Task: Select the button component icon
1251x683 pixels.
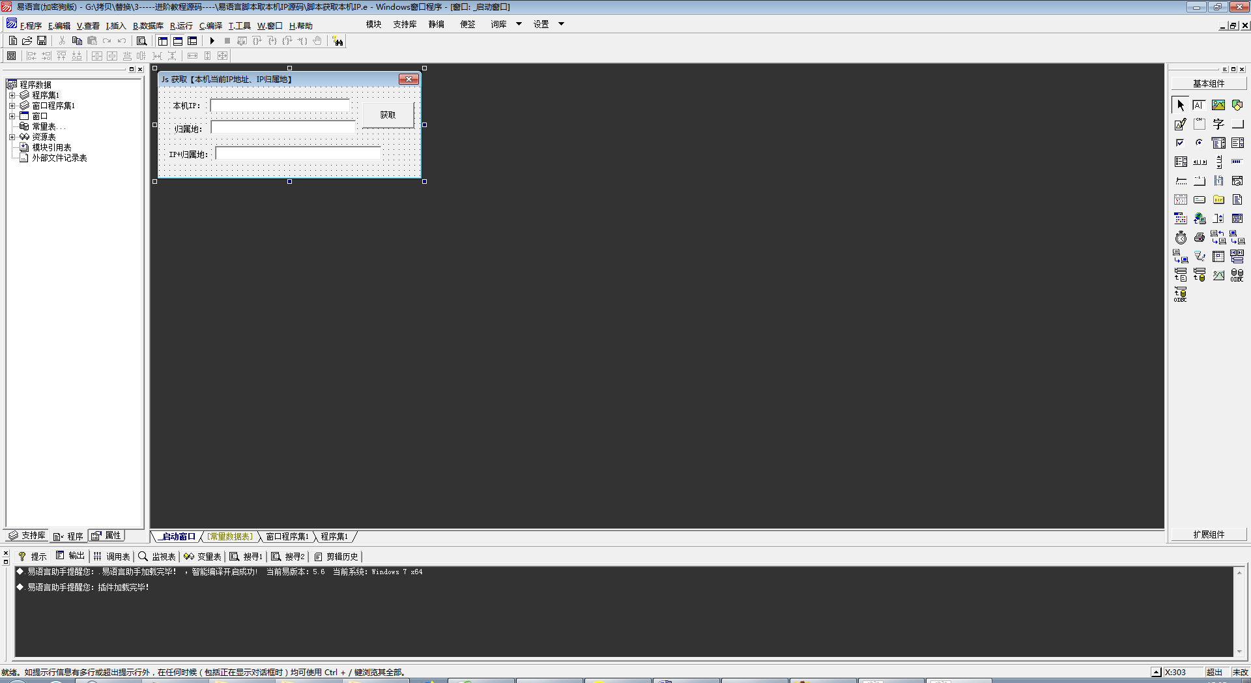Action: pyautogui.click(x=1237, y=124)
